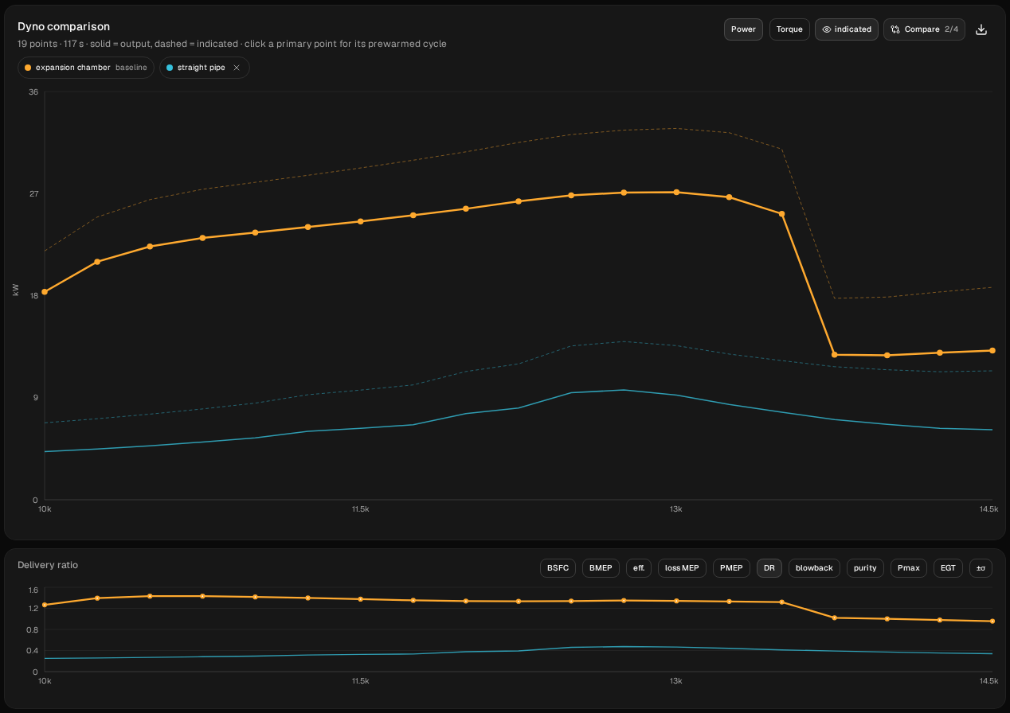This screenshot has width=1010, height=713.
Task: Select the DR delivery ratio tab
Action: tap(769, 568)
